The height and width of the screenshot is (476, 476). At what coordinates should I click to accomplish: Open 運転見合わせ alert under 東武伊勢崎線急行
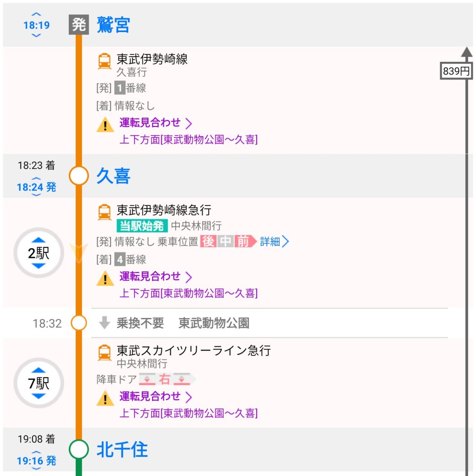150,276
